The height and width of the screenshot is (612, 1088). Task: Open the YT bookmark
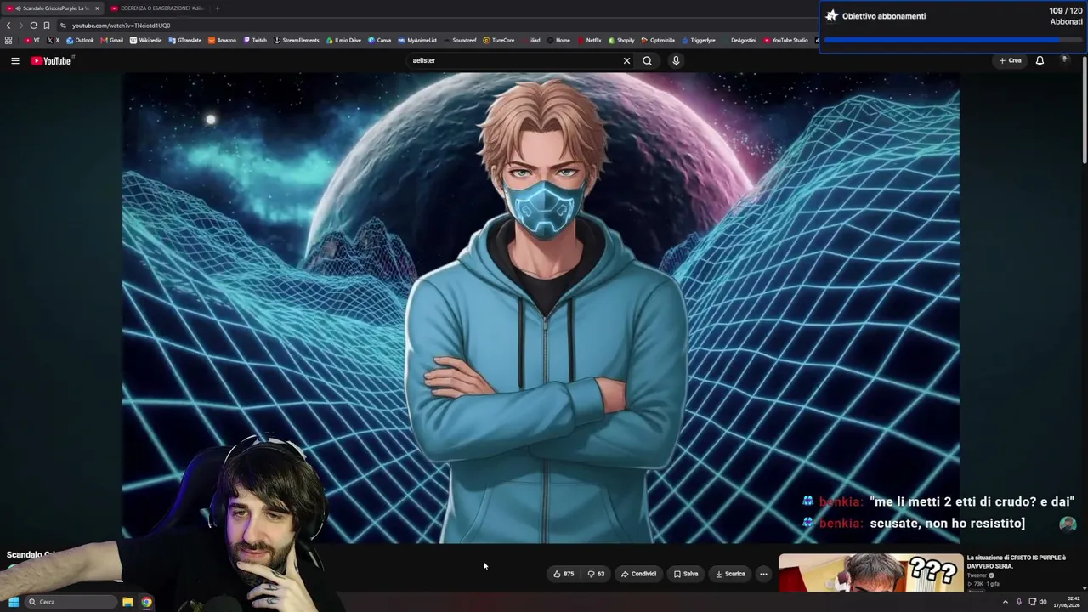32,40
